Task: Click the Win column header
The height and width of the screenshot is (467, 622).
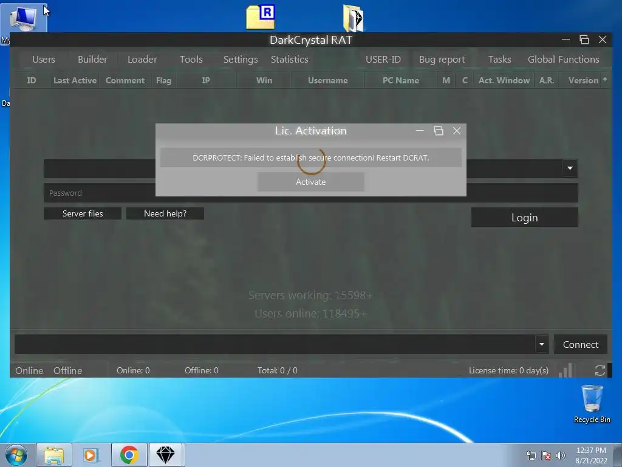Action: click(264, 81)
